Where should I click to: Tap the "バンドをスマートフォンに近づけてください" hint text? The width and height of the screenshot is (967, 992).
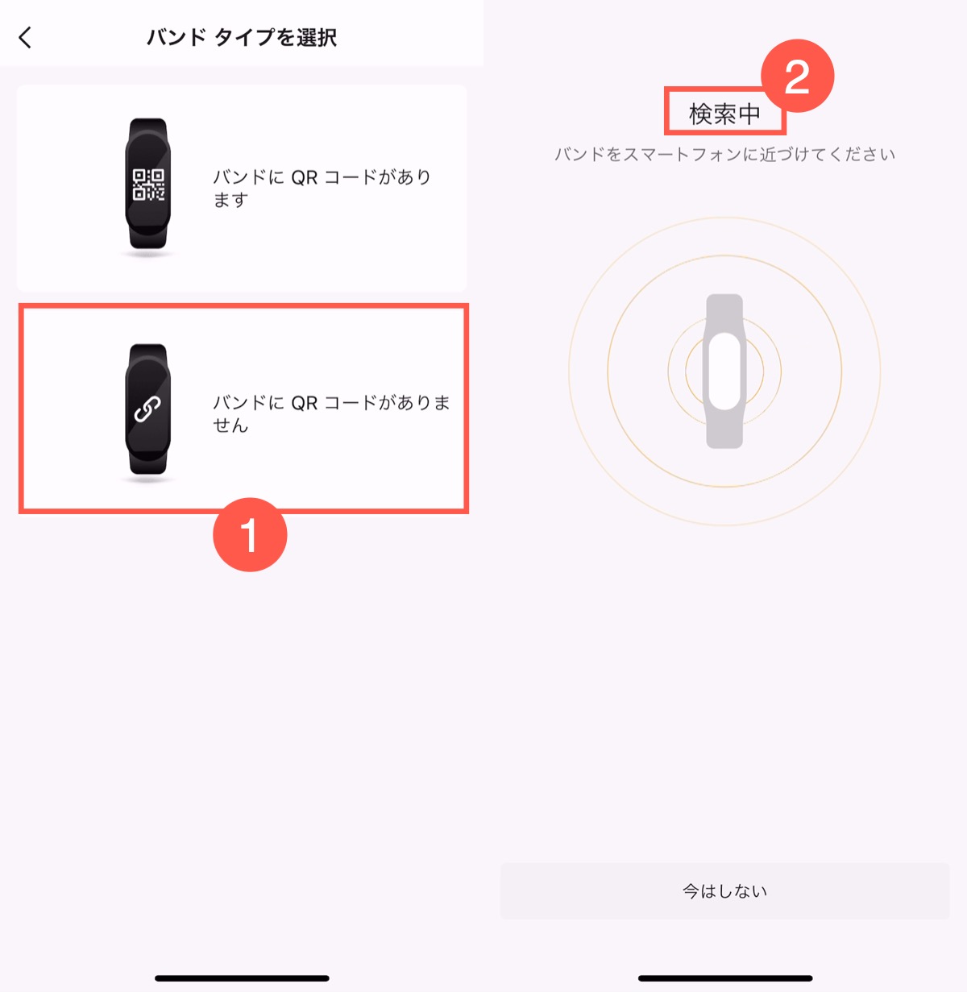tap(724, 155)
